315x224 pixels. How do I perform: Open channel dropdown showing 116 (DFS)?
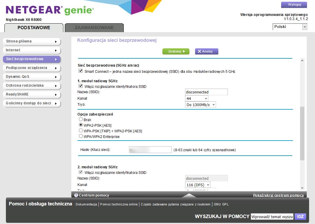198,185
